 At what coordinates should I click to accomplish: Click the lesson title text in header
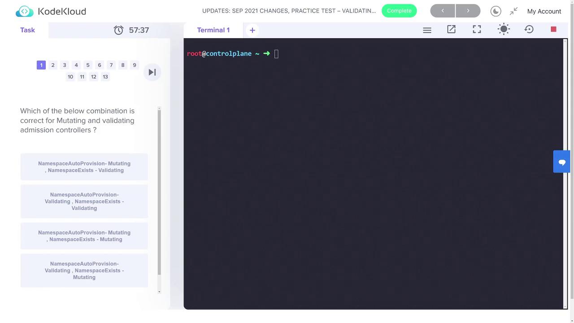click(x=289, y=11)
